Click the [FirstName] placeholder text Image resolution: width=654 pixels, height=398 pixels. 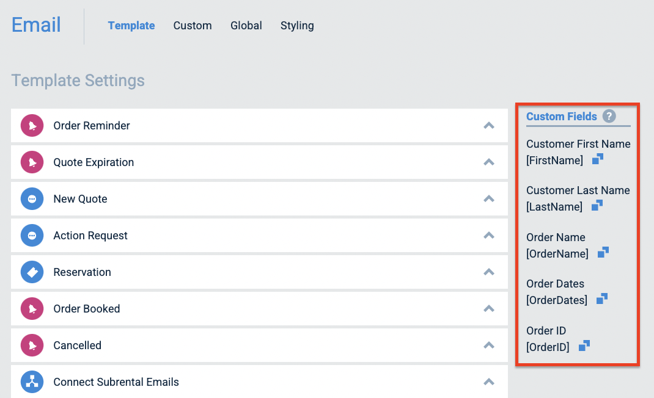[x=554, y=161]
